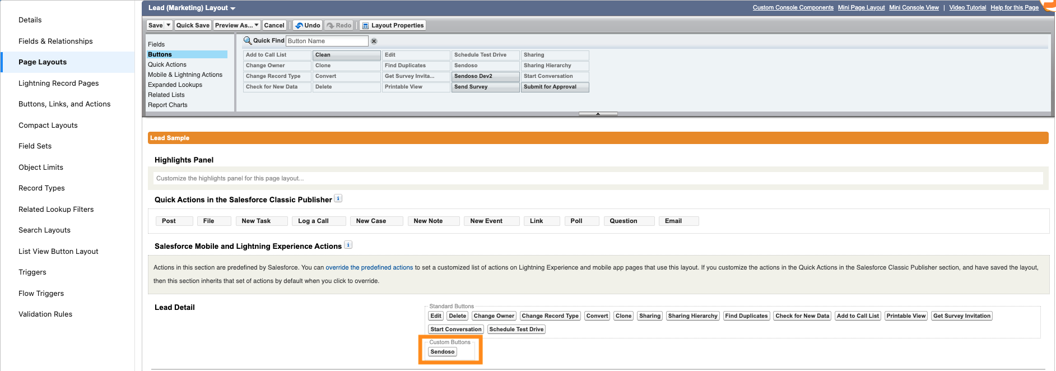Open Triggers in sidebar
Screen dimensions: 1056x371
[x=32, y=272]
